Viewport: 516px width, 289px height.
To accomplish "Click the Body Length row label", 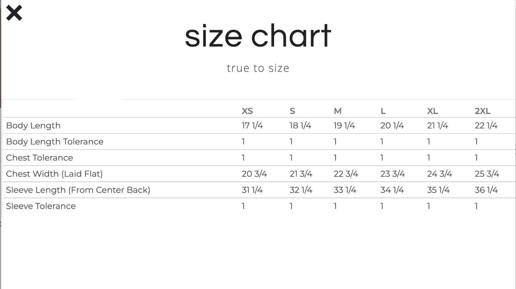I will [33, 126].
